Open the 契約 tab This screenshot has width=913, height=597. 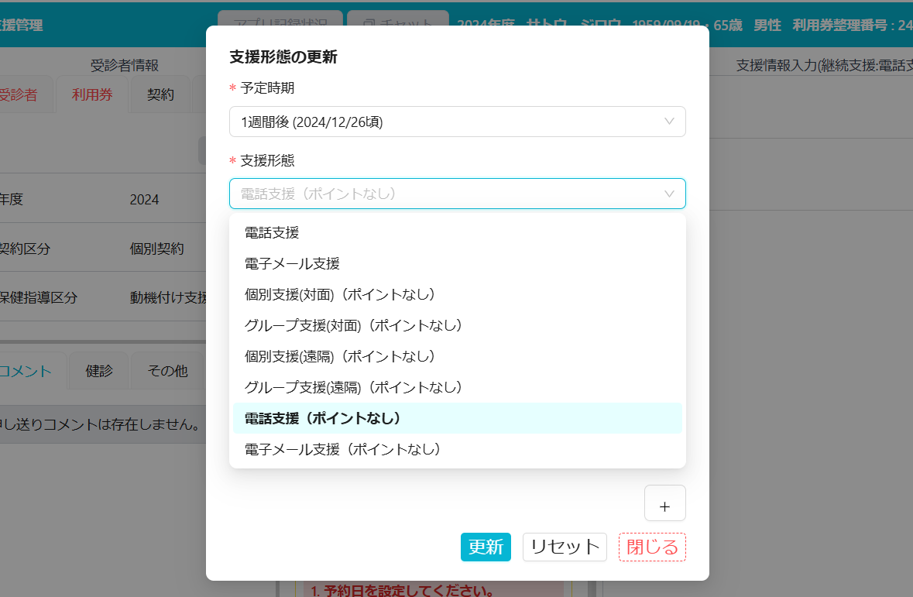[160, 94]
